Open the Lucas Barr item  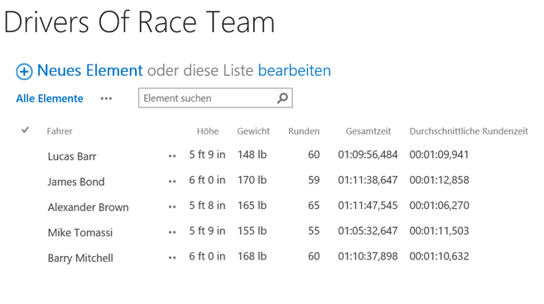[72, 156]
